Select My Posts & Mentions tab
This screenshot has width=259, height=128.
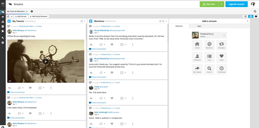point(16,11)
